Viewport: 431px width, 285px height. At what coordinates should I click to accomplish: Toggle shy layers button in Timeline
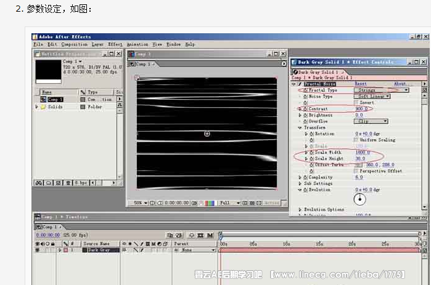click(x=191, y=235)
